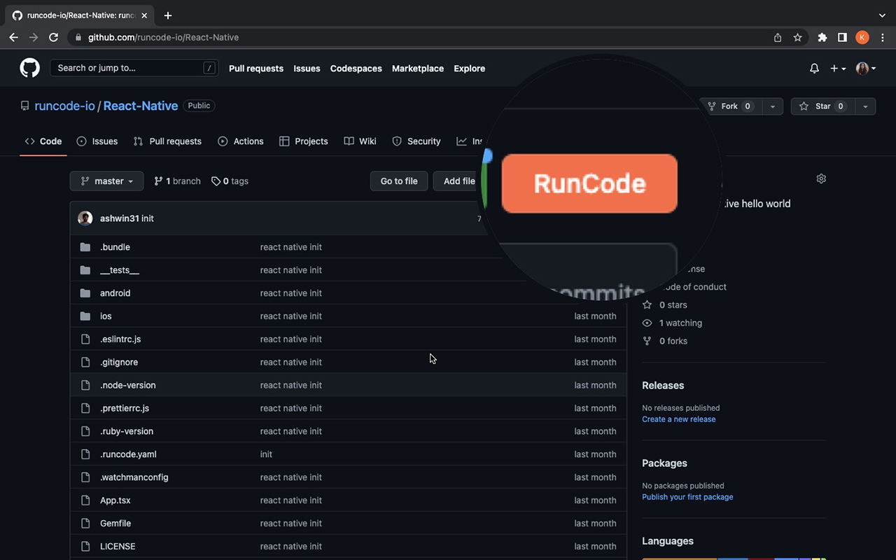Click the search or jump to field
Image resolution: width=896 pixels, height=560 pixels.
tap(134, 68)
